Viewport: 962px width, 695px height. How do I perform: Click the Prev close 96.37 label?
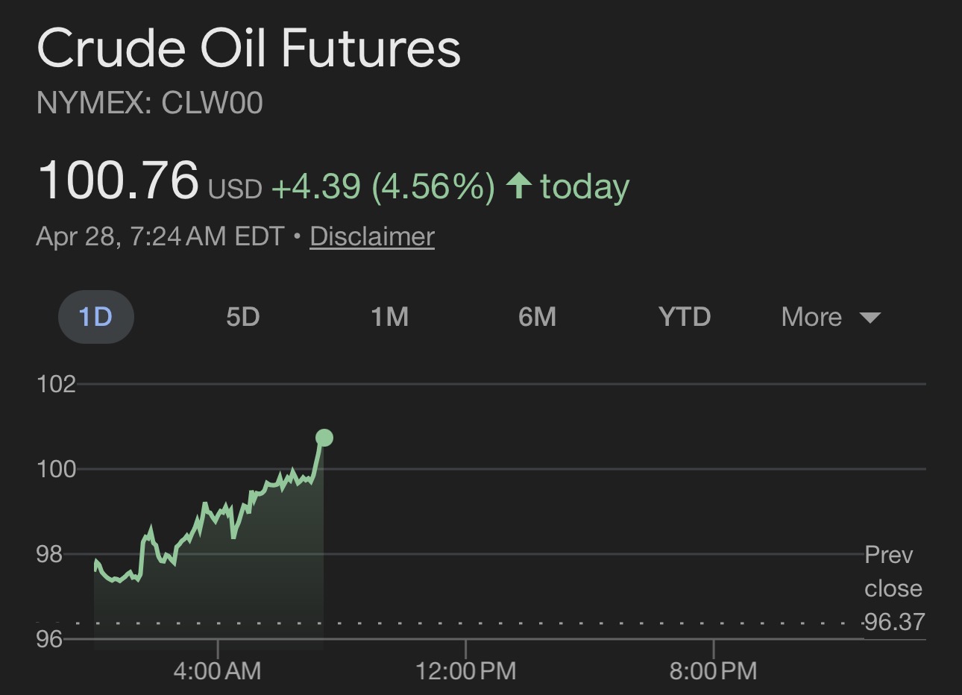tap(893, 588)
